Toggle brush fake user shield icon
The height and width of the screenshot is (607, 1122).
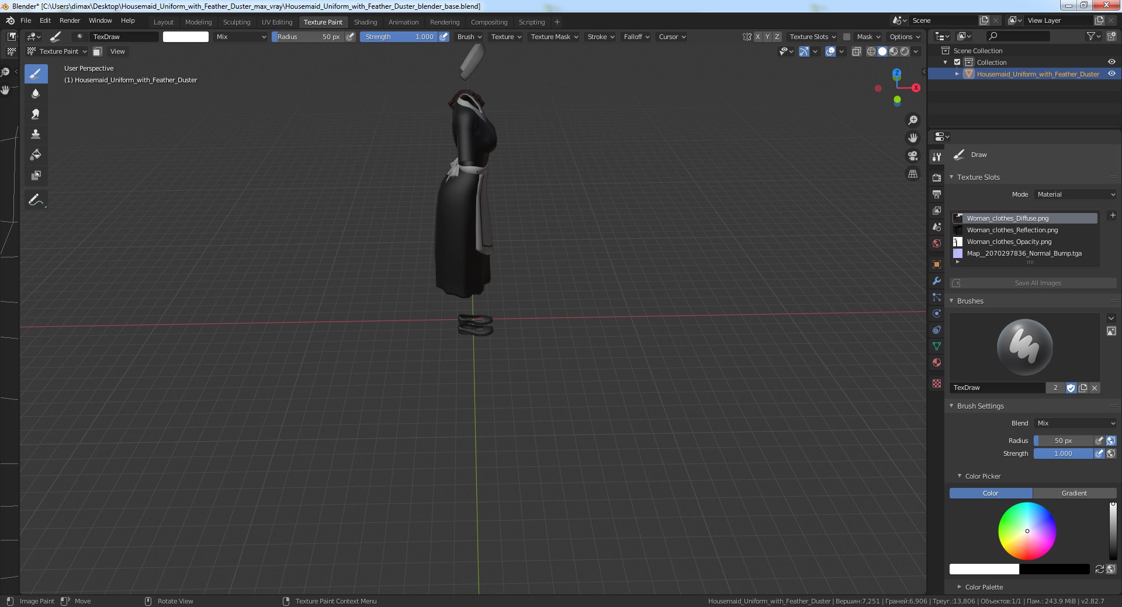[x=1071, y=388]
